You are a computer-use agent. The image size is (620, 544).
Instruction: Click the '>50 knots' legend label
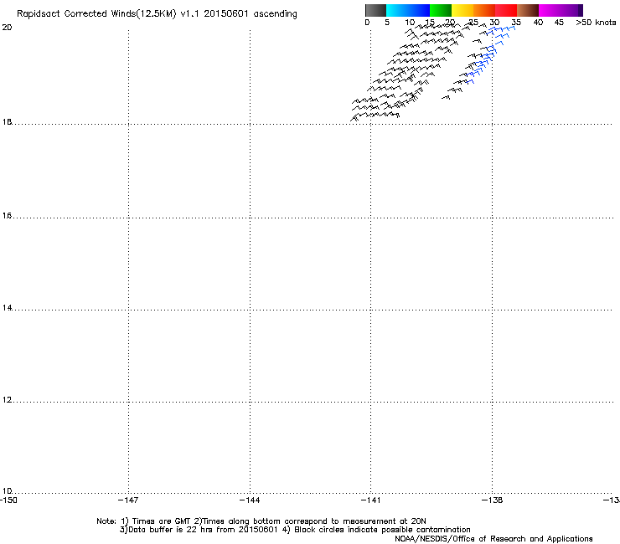coord(596,23)
